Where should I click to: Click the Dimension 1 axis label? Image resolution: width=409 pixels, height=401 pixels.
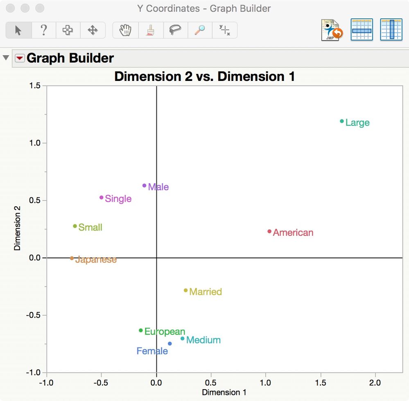224,392
